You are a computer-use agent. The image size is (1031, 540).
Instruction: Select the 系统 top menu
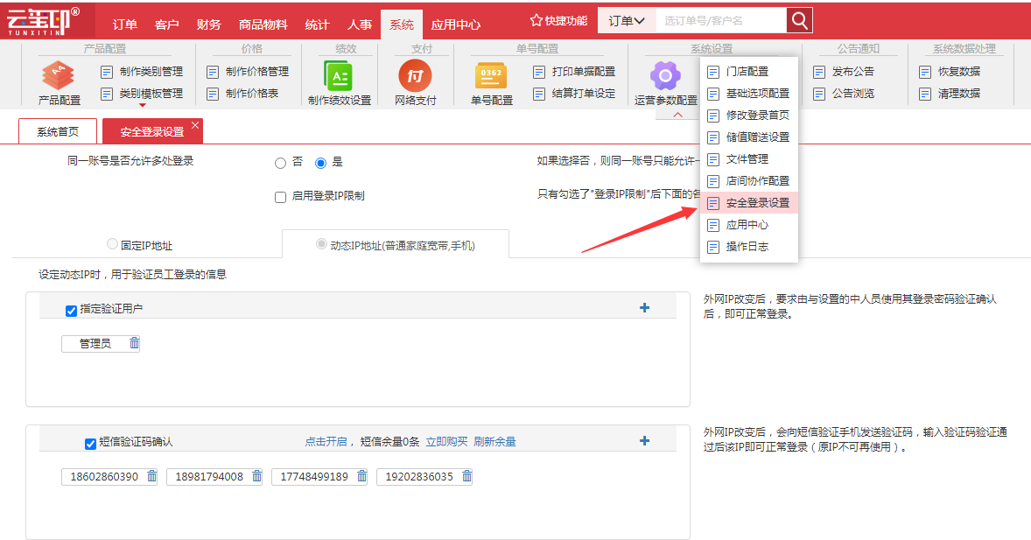tap(401, 25)
